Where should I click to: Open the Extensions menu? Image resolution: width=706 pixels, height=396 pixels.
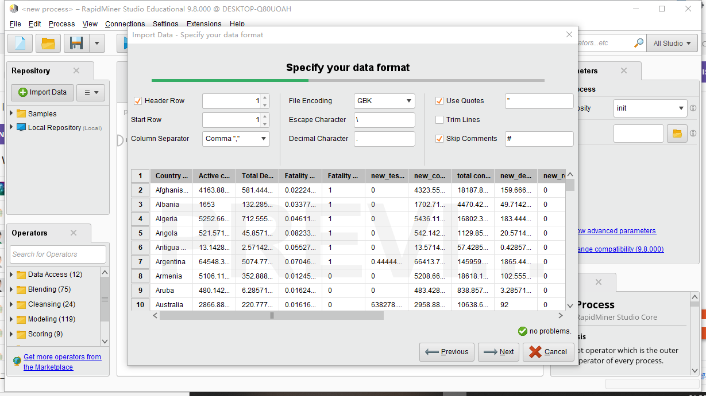(x=204, y=24)
